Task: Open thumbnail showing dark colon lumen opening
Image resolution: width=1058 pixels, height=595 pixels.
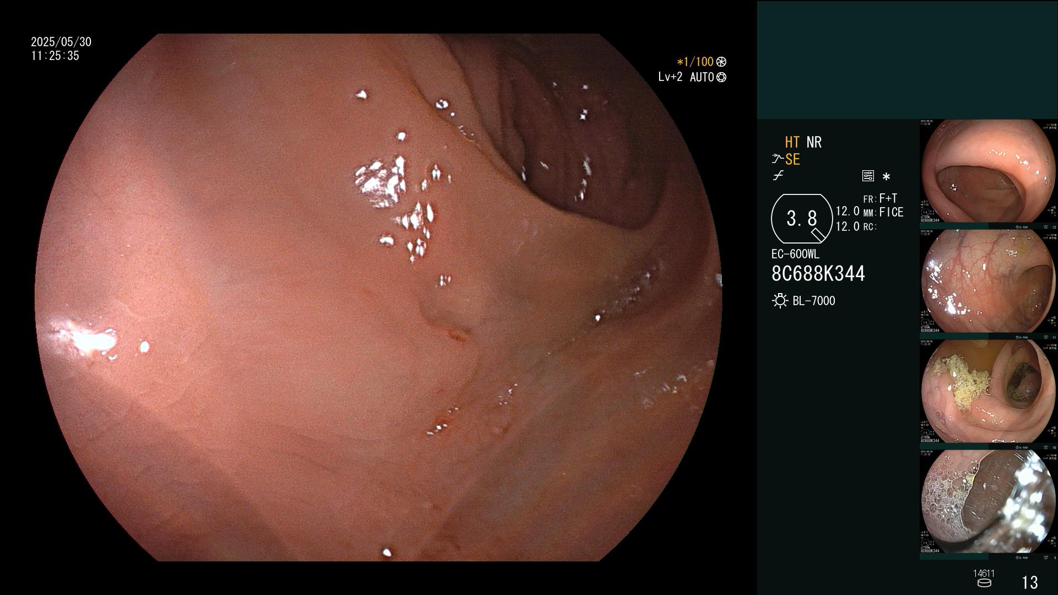Action: [989, 171]
